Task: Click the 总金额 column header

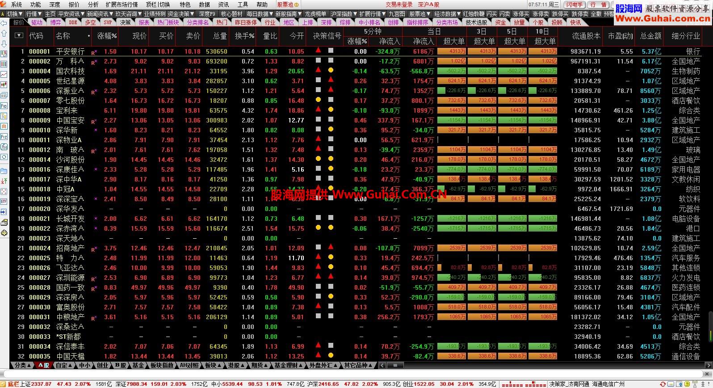Action: pyautogui.click(x=650, y=36)
